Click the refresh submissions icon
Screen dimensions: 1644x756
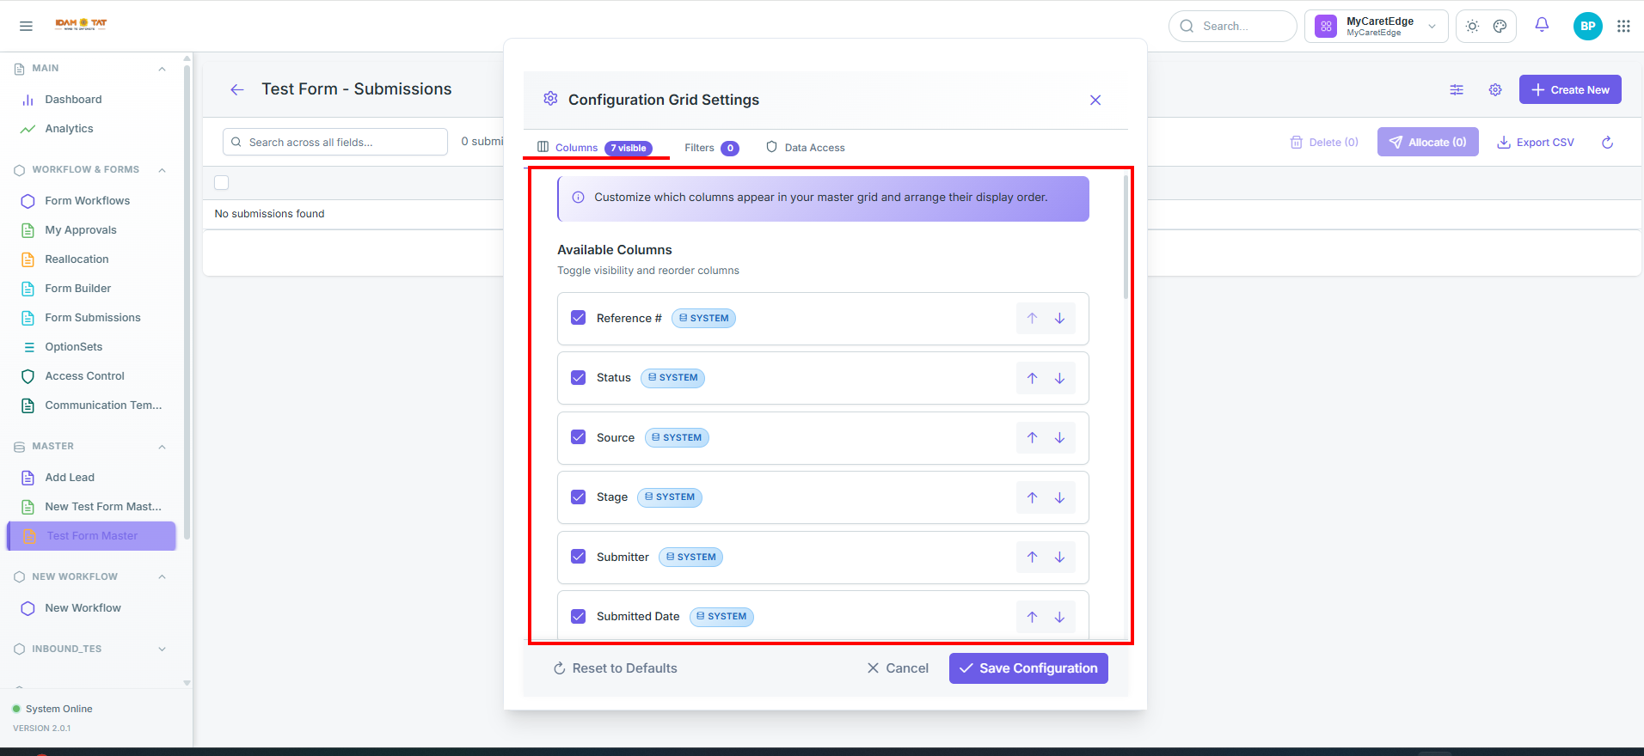(1607, 143)
